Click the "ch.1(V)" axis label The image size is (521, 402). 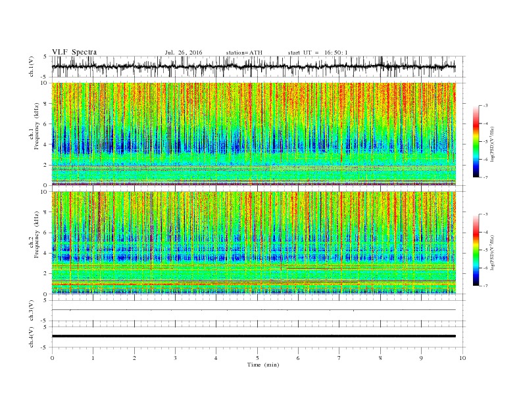(x=32, y=66)
